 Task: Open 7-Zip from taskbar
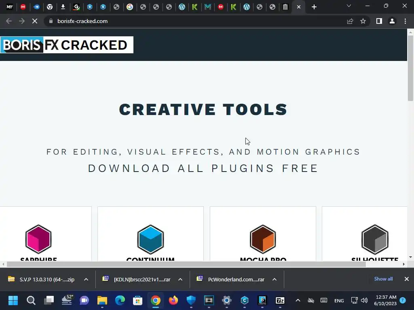pyautogui.click(x=280, y=300)
